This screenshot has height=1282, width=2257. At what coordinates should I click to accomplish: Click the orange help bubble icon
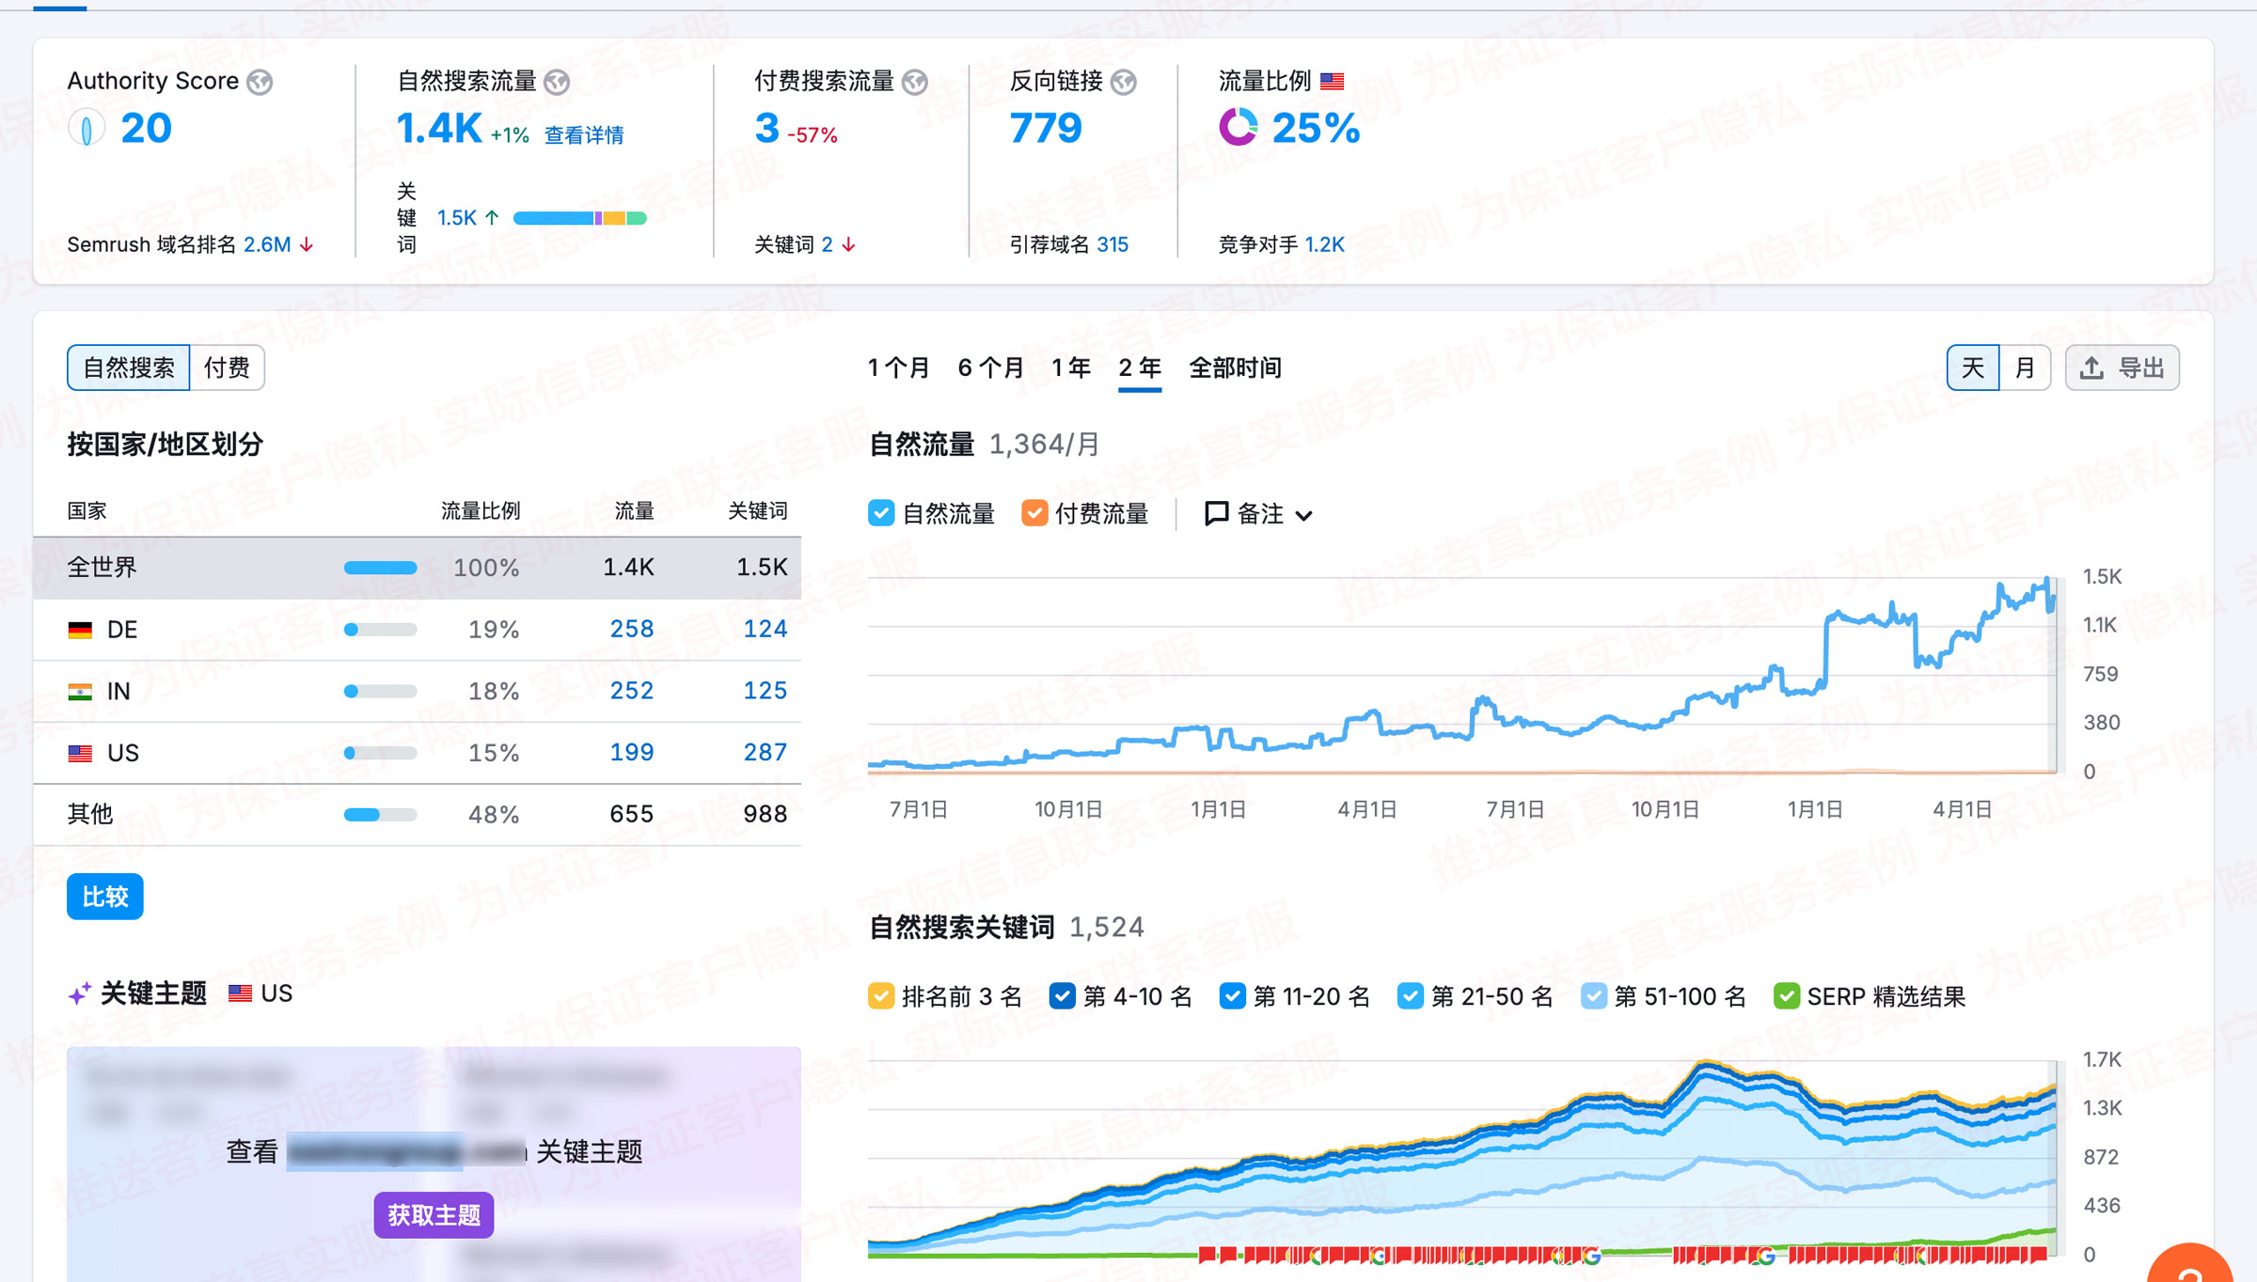tap(2191, 1264)
